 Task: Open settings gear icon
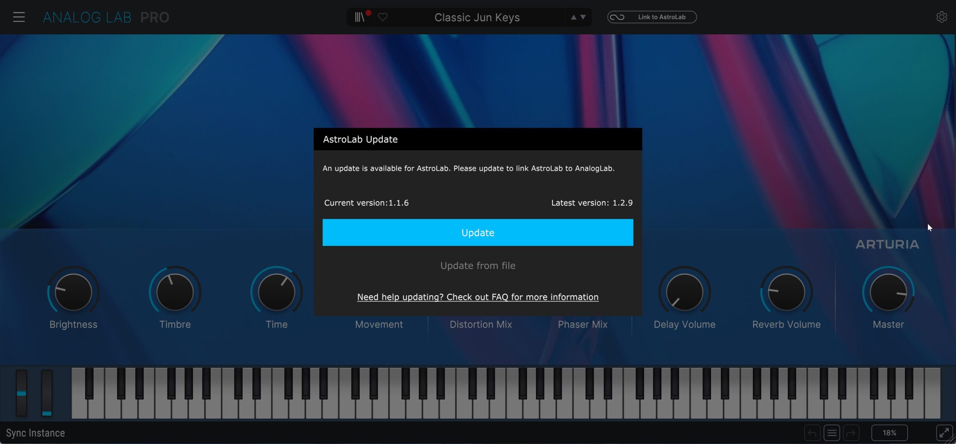tap(941, 17)
